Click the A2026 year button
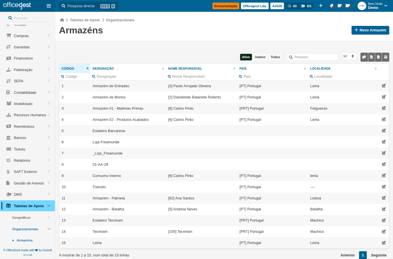Screen dimensions: 393x259 [x=277, y=6]
